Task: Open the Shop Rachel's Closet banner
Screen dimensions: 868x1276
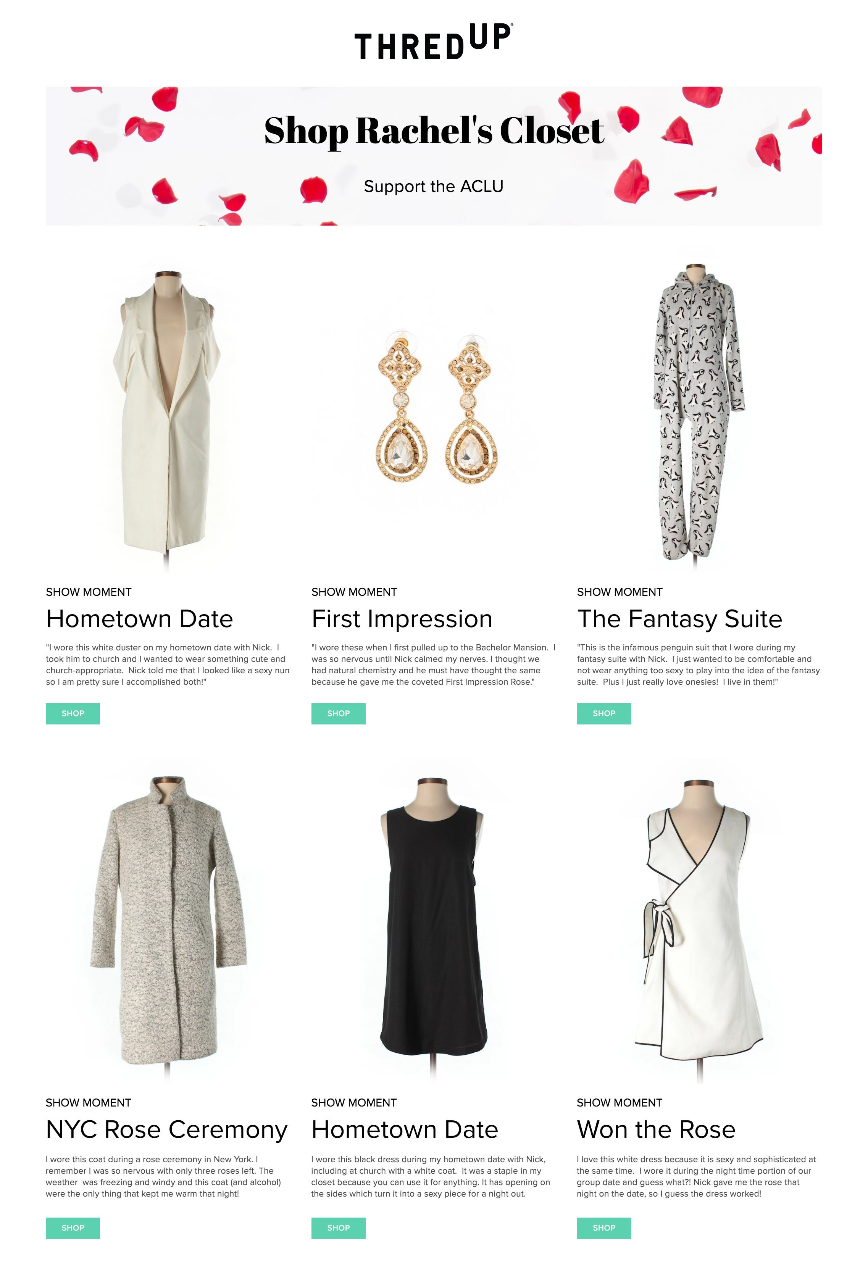Action: 434,156
